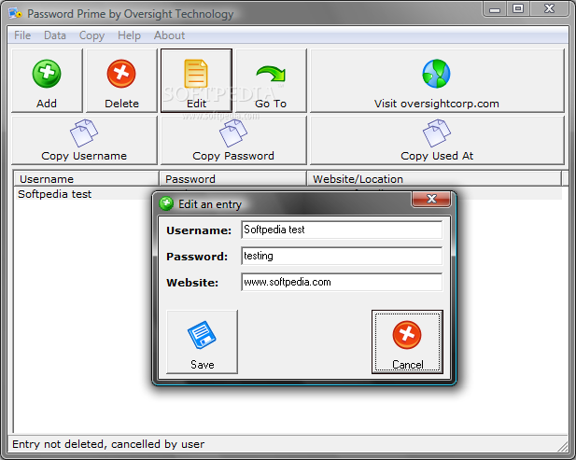The image size is (576, 460).
Task: Click the red Delete entry button
Action: coord(121,81)
